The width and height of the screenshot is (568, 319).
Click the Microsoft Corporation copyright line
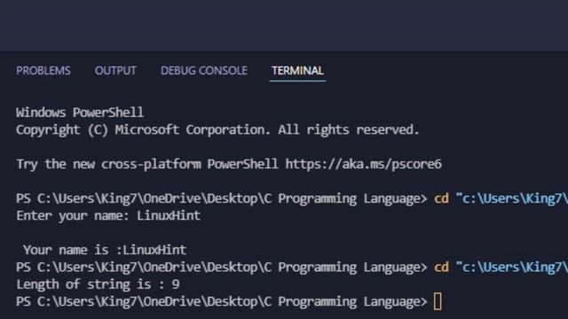(x=217, y=130)
